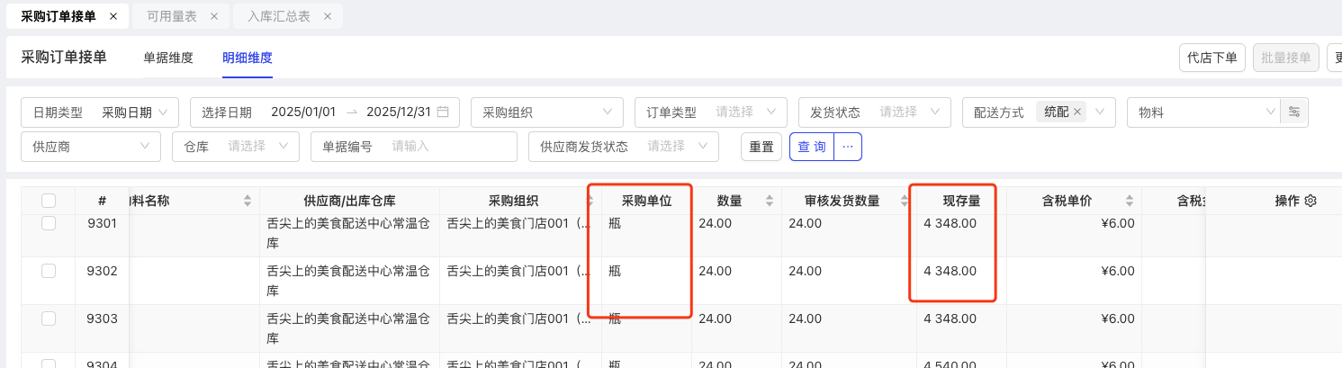The width and height of the screenshot is (1342, 368).
Task: Click sort icon on 物料名称 column
Action: click(248, 201)
